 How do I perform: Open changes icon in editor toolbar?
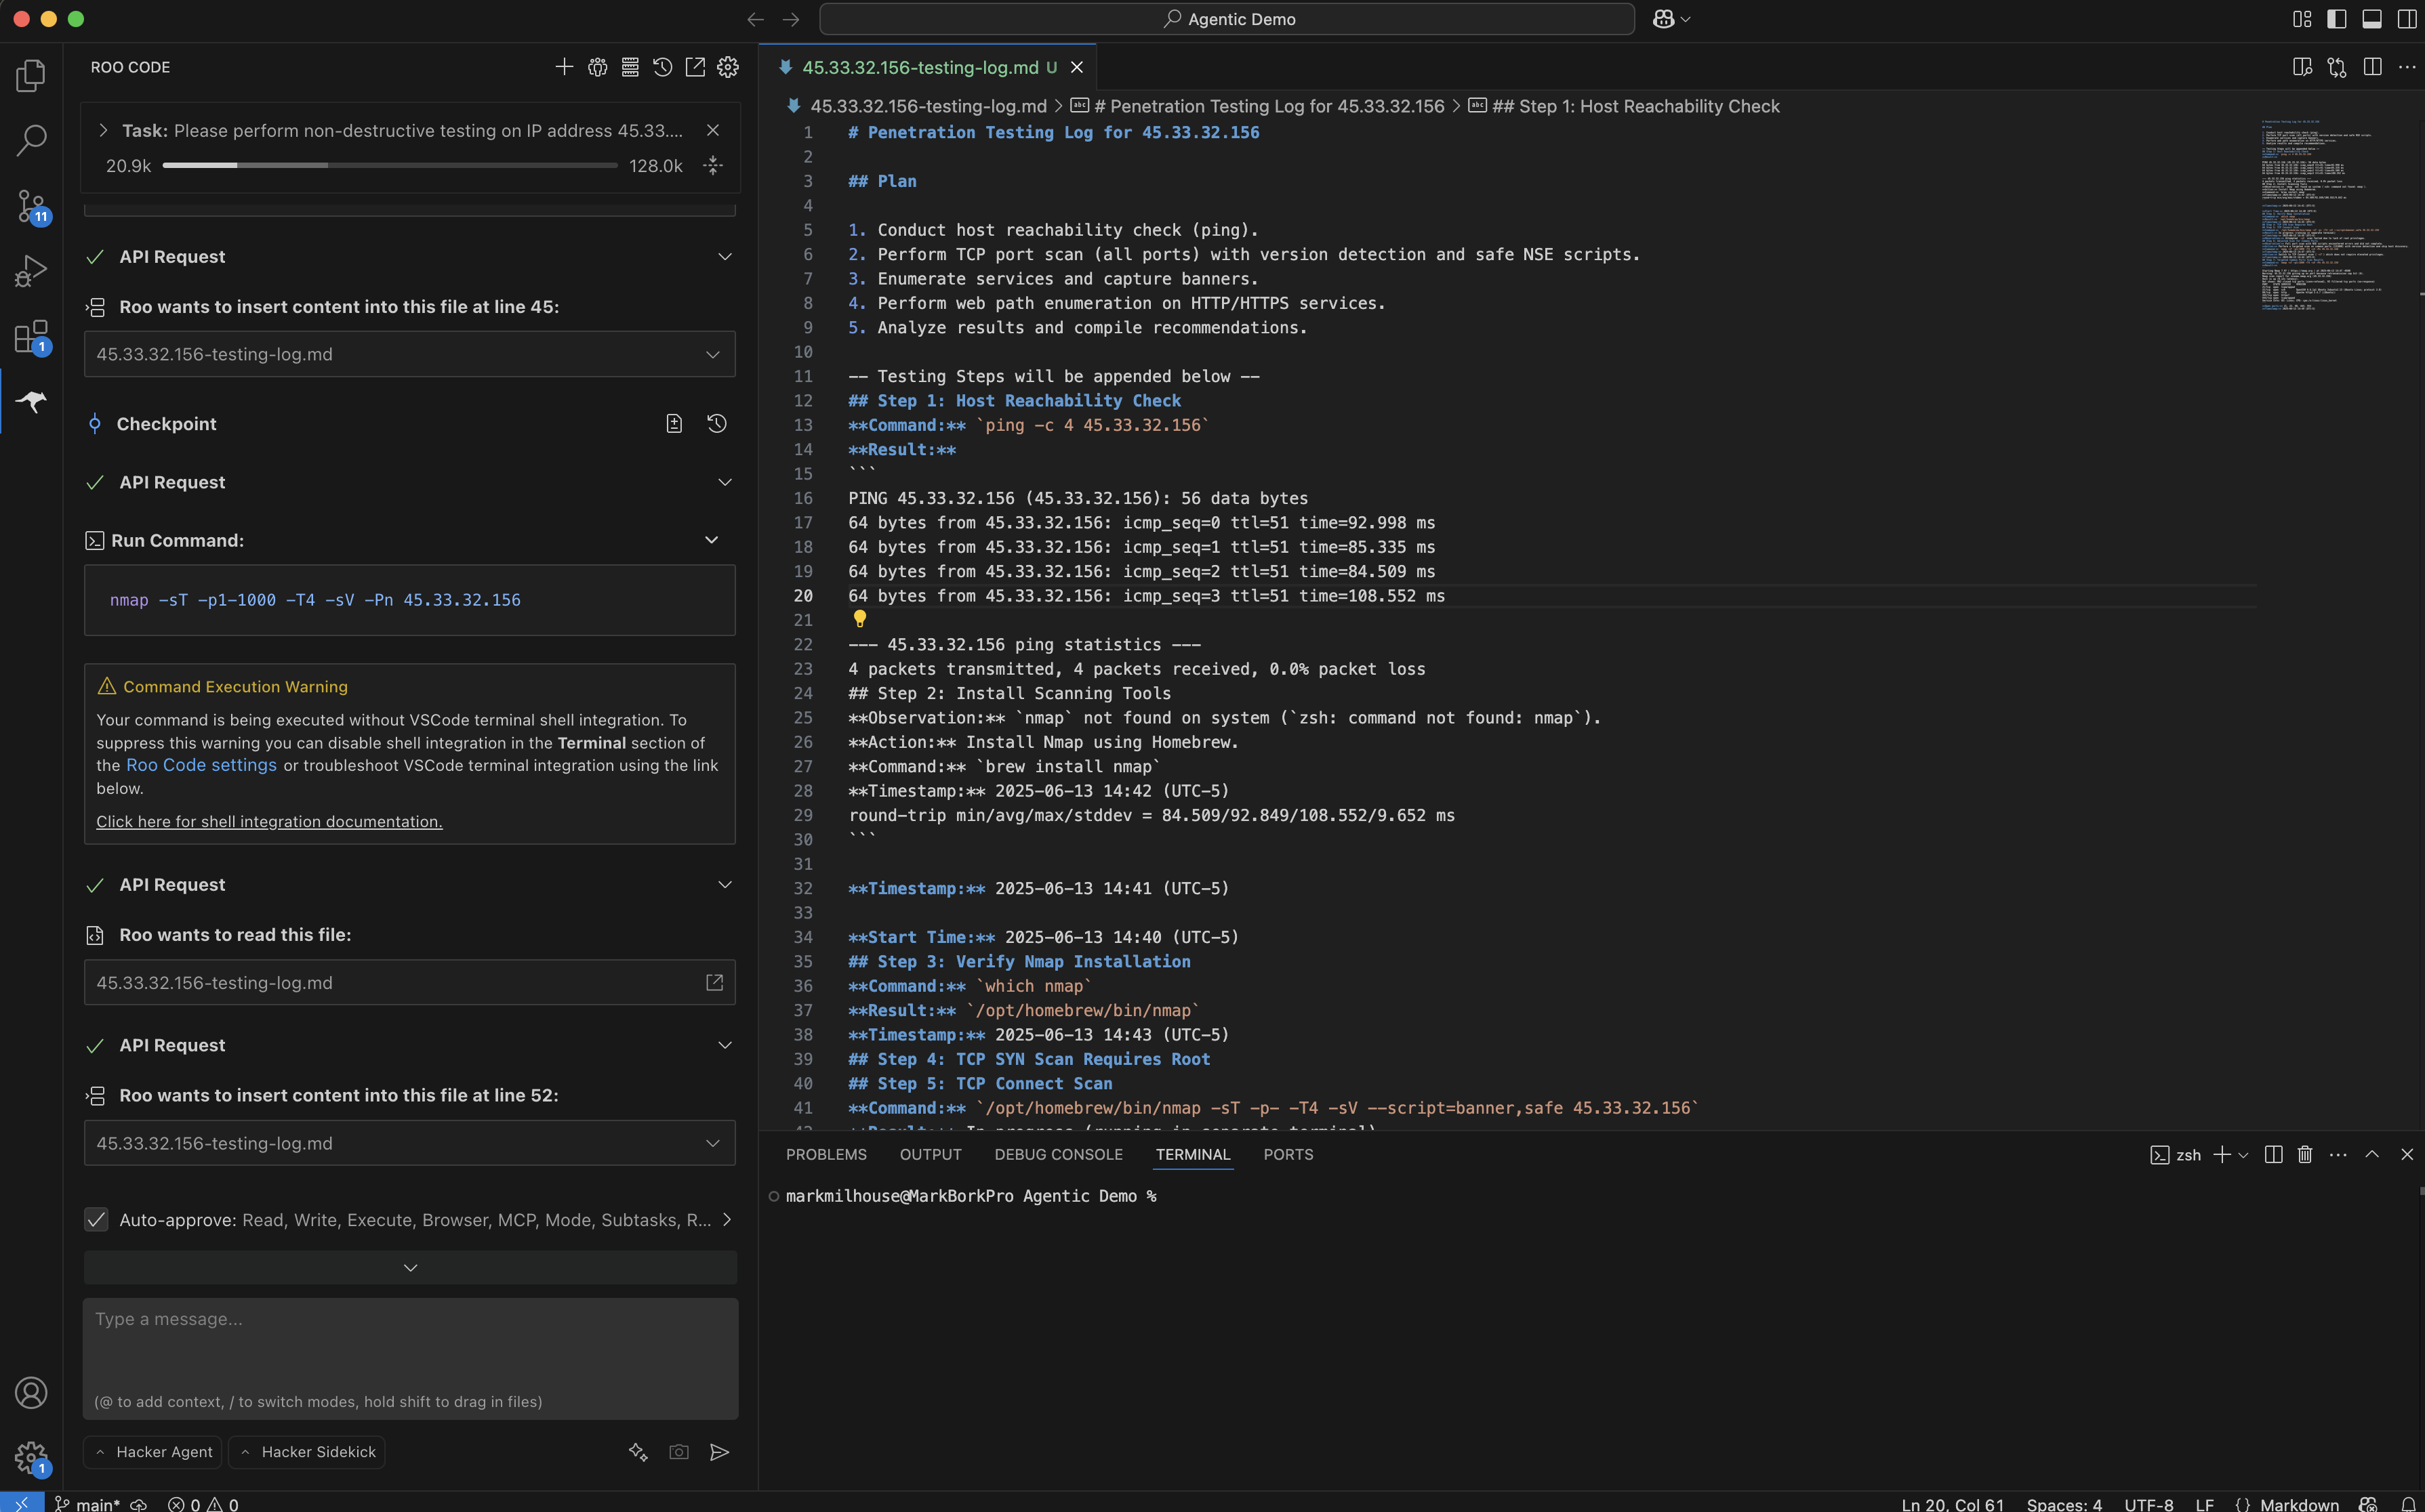[x=2337, y=67]
